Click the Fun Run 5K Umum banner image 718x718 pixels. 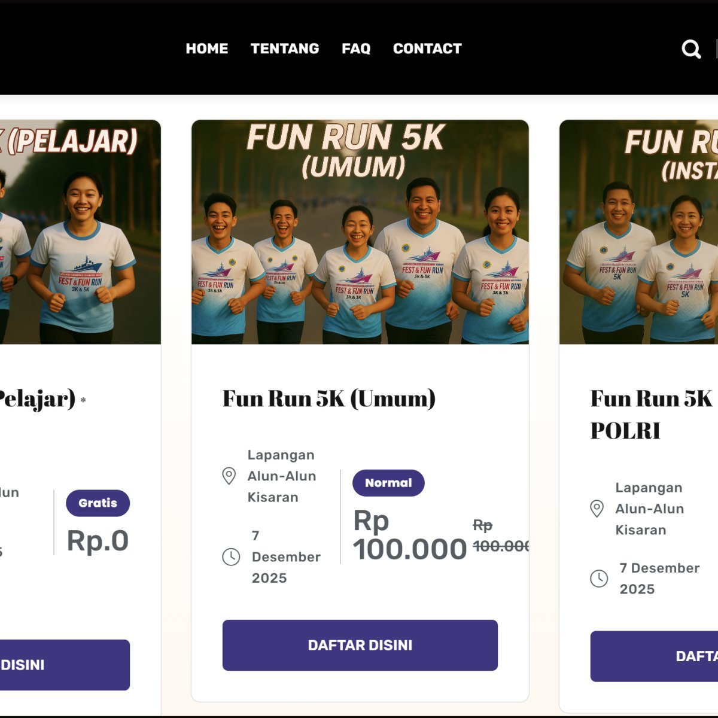click(x=360, y=232)
